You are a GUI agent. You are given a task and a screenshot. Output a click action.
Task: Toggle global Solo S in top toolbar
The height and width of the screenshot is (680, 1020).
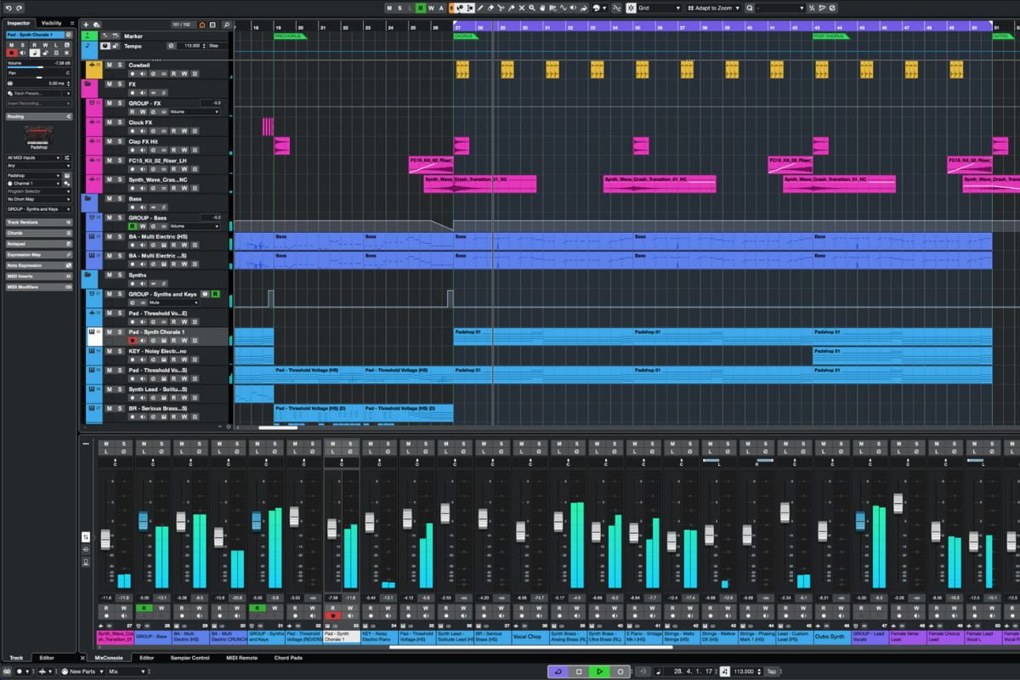pyautogui.click(x=399, y=8)
